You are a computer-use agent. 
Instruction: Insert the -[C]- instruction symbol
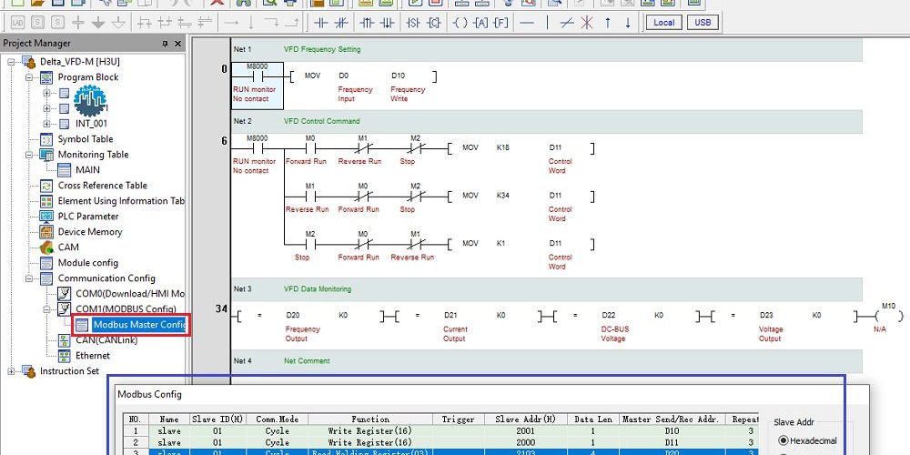coord(433,23)
